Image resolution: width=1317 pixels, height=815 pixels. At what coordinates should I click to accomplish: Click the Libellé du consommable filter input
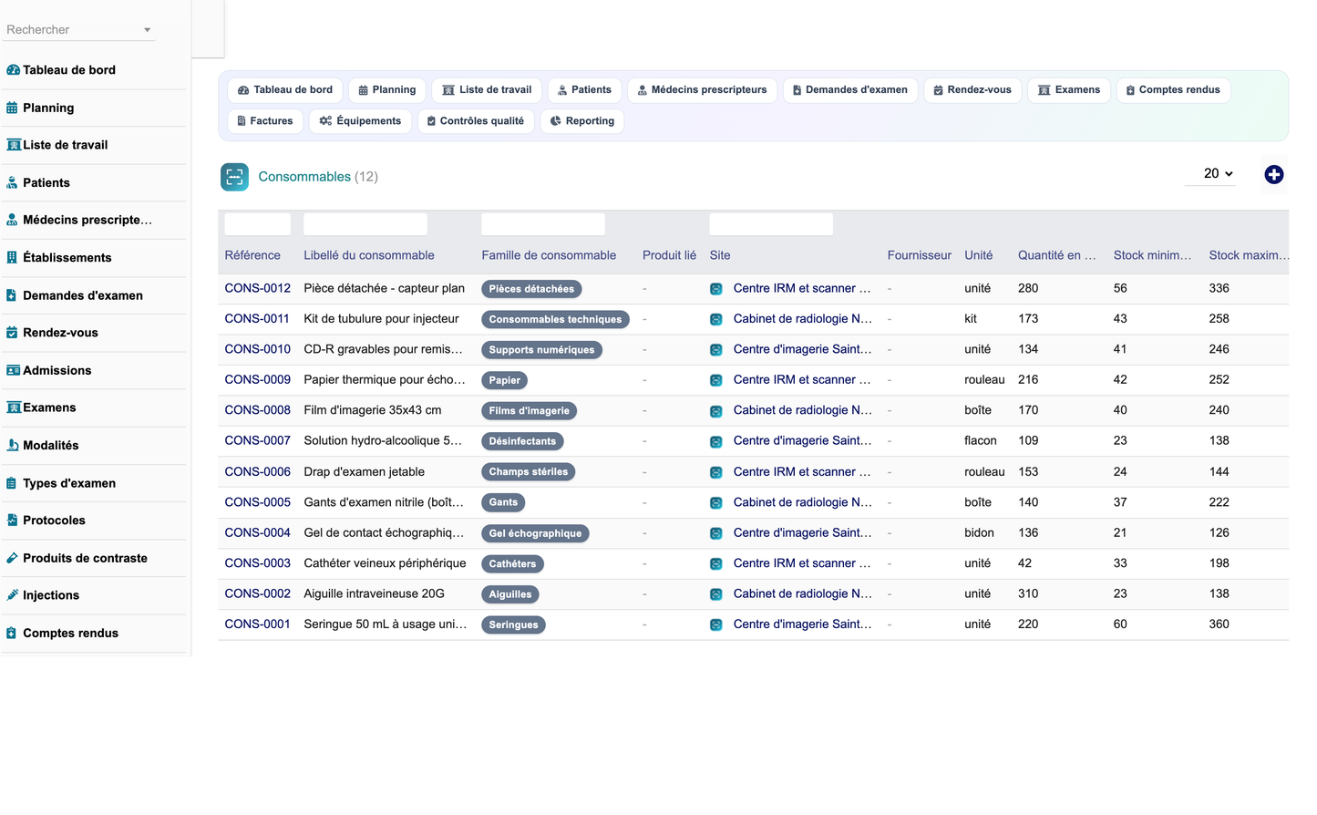[365, 224]
